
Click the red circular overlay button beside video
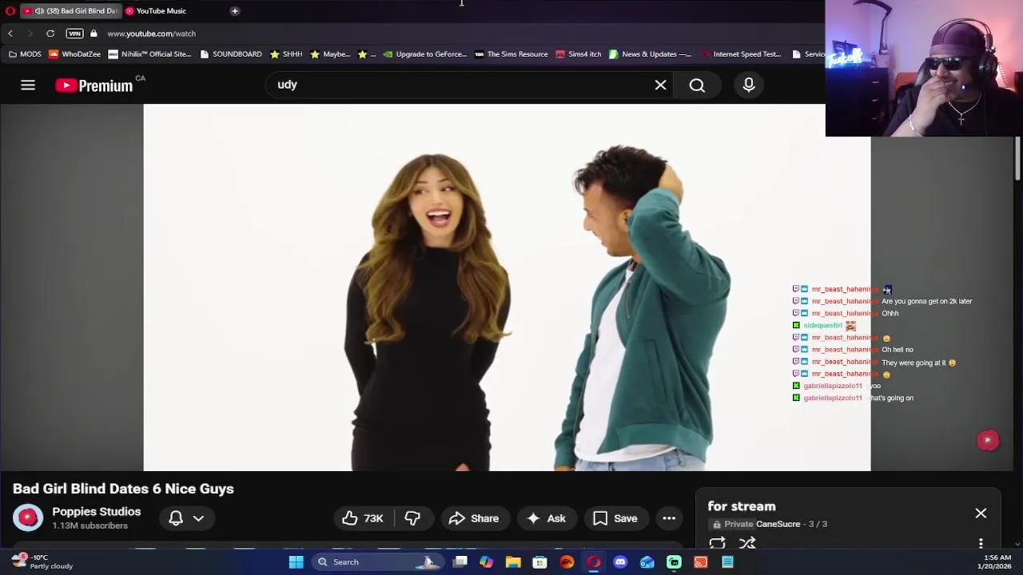click(988, 440)
